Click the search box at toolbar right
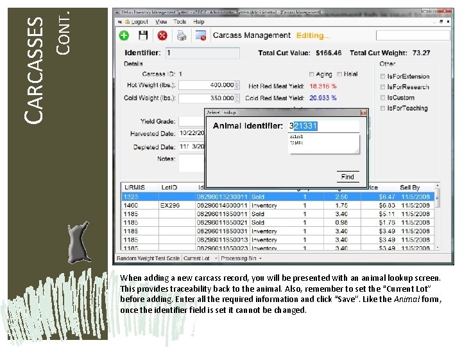 tap(413, 36)
